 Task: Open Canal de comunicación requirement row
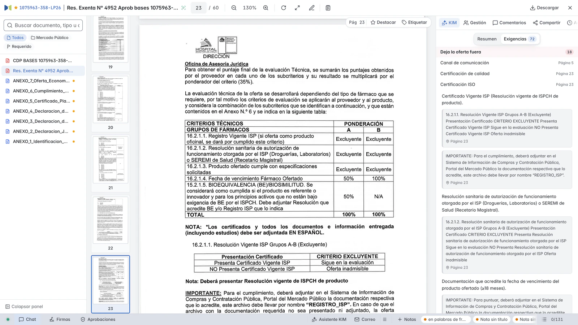(506, 63)
